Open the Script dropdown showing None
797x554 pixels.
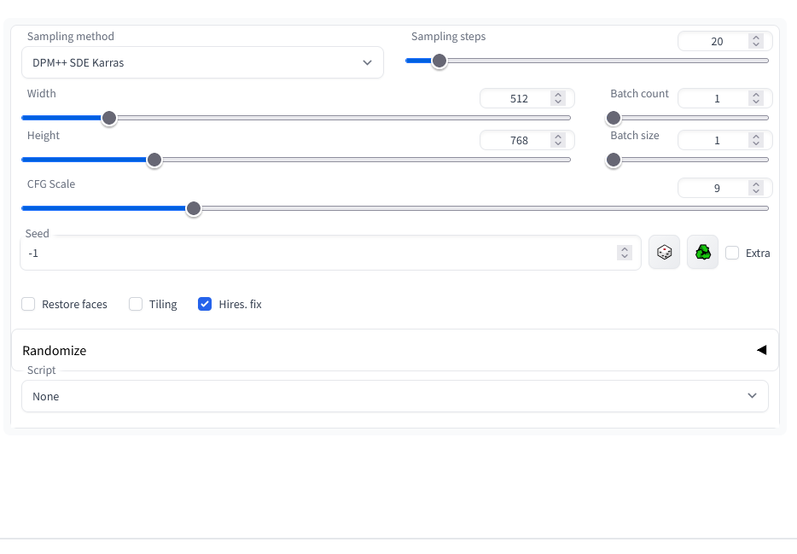[395, 396]
